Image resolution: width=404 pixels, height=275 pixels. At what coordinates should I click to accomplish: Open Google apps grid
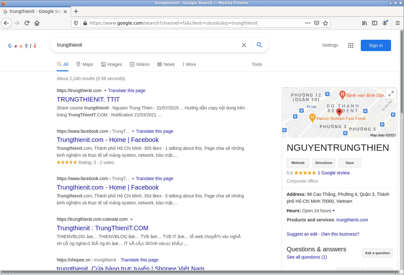click(x=351, y=45)
